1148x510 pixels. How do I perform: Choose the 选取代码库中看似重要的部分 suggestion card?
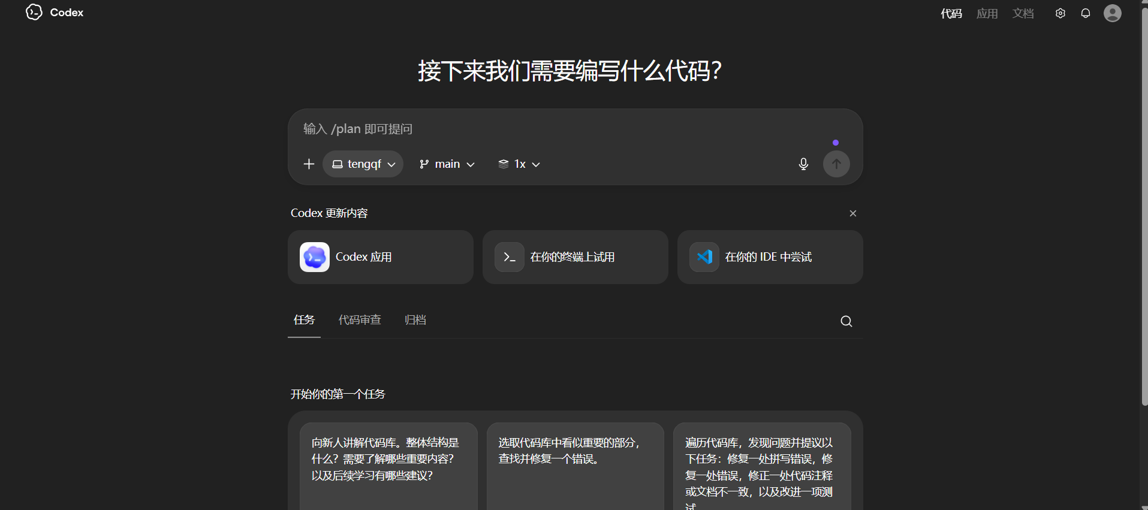[575, 466]
